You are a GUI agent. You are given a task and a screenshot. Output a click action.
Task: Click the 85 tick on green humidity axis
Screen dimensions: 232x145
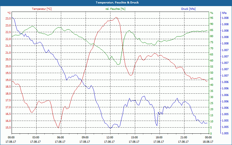(x=212, y=30)
